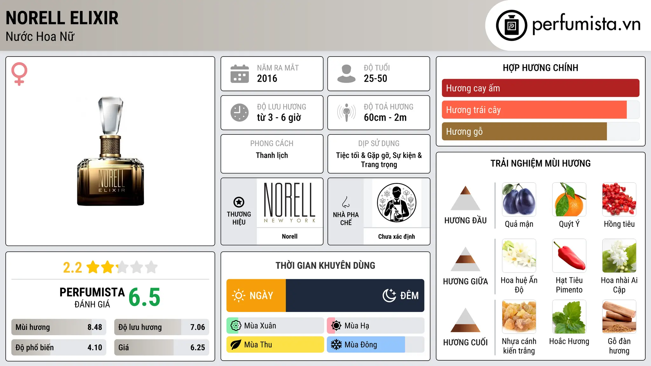This screenshot has width=651, height=366.
Task: Click the red Hương cay ấm accord bar
Action: pyautogui.click(x=540, y=88)
